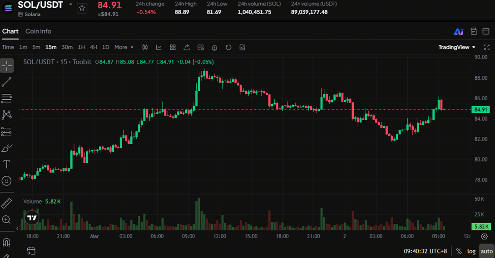Select the trend line drawing tool
Screen dimensions: 495x258
[x=7, y=82]
